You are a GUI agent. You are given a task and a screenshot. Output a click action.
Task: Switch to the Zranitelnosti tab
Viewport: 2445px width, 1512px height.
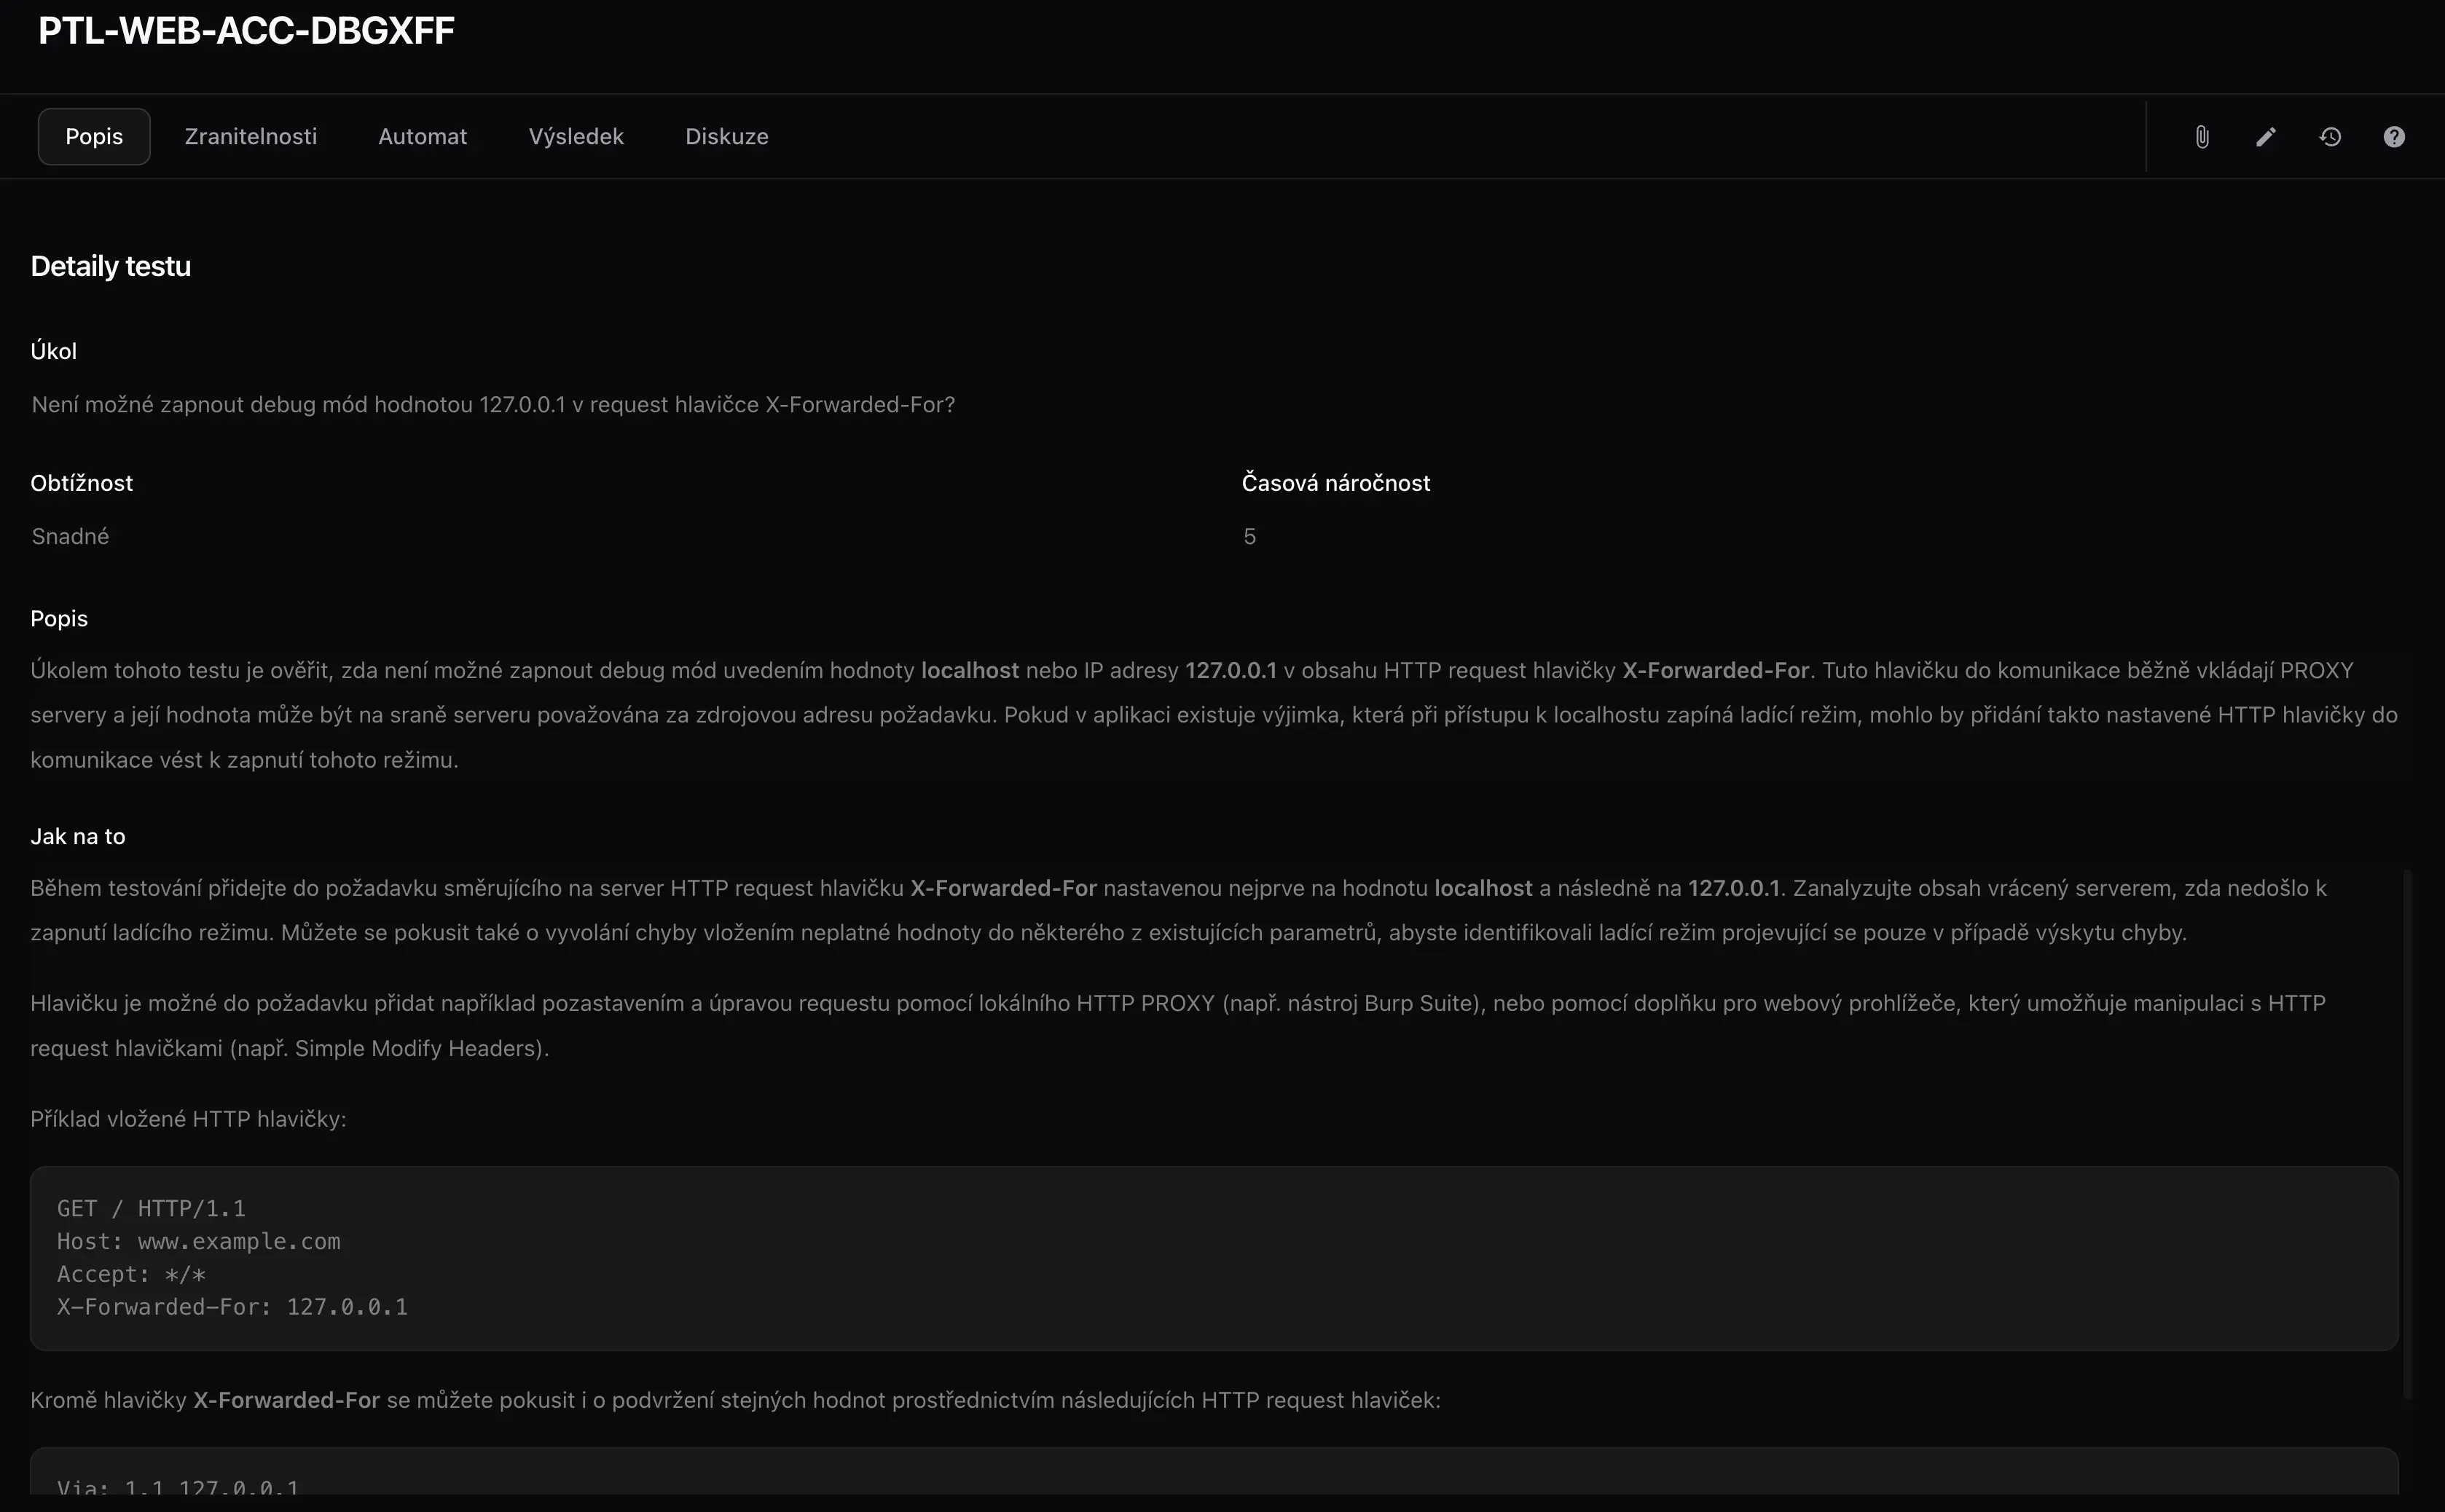click(251, 136)
